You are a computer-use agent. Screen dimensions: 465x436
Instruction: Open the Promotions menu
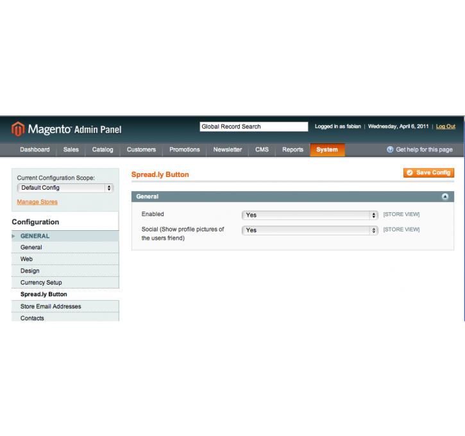pos(185,149)
